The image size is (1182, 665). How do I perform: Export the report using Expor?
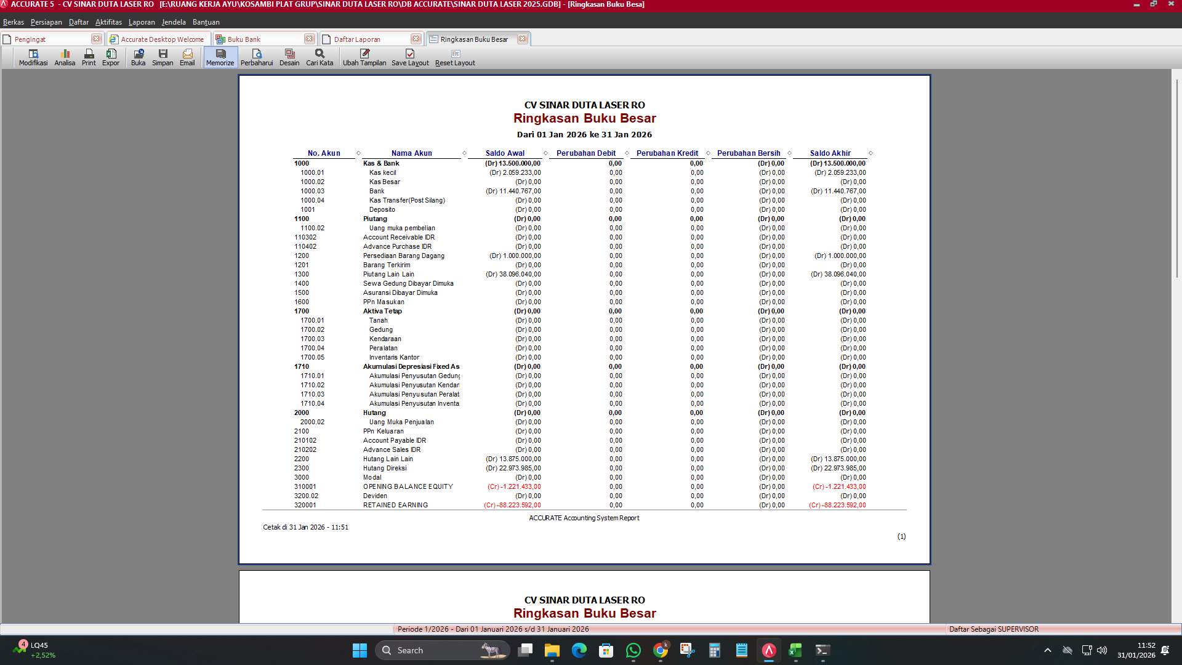coord(111,57)
